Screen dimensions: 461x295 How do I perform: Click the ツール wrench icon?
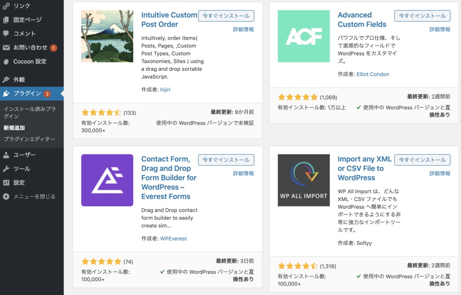6,169
